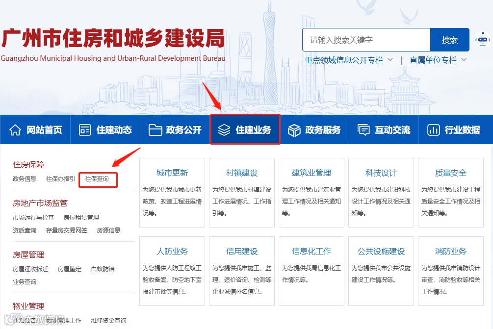Open the 村镇建设 card

tap(242, 193)
